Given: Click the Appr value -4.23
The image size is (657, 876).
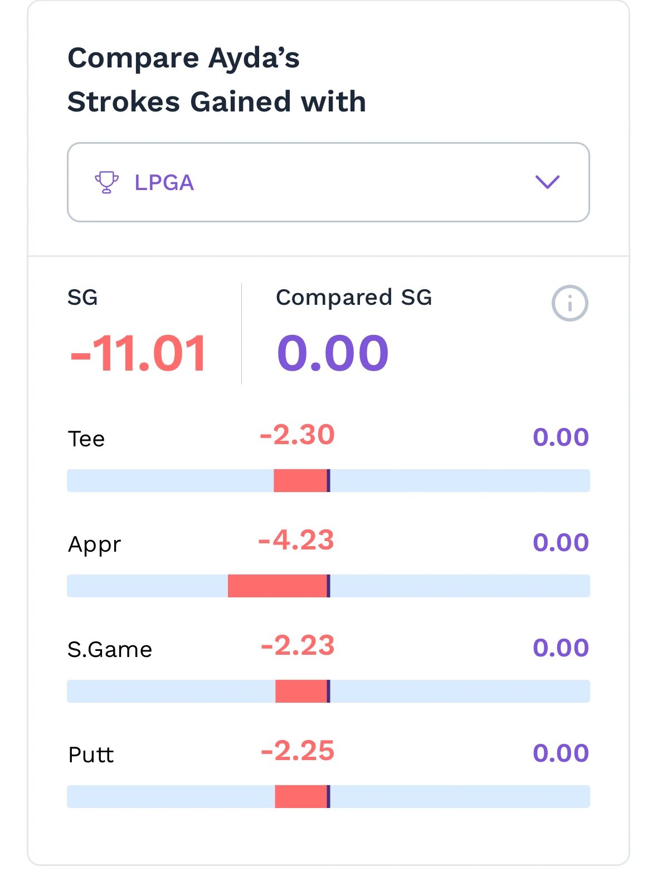Looking at the screenshot, I should point(296,541).
